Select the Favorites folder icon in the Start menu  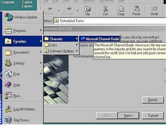tap(8, 41)
